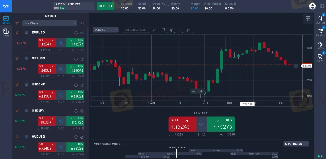Click the London session bar
Image resolution: width=326 pixels, height=159 pixels.
pos(216,150)
